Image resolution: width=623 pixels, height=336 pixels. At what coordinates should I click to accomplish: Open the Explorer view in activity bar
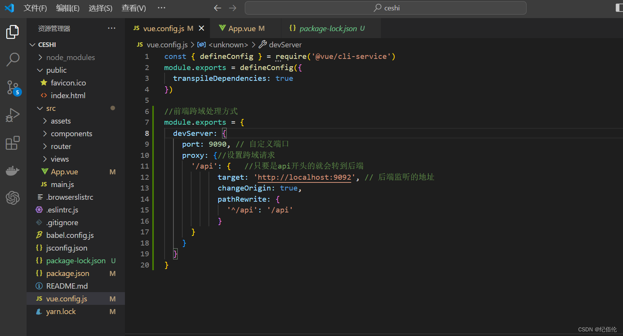tap(13, 32)
